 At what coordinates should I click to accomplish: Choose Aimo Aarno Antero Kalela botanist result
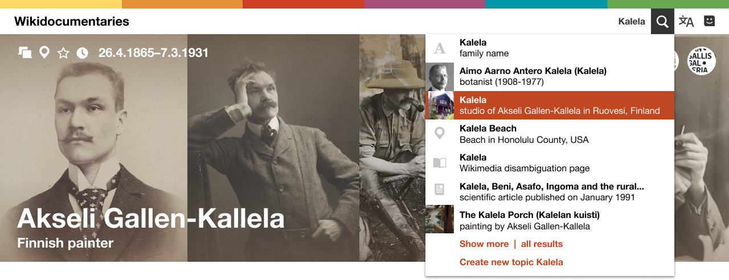click(x=550, y=77)
